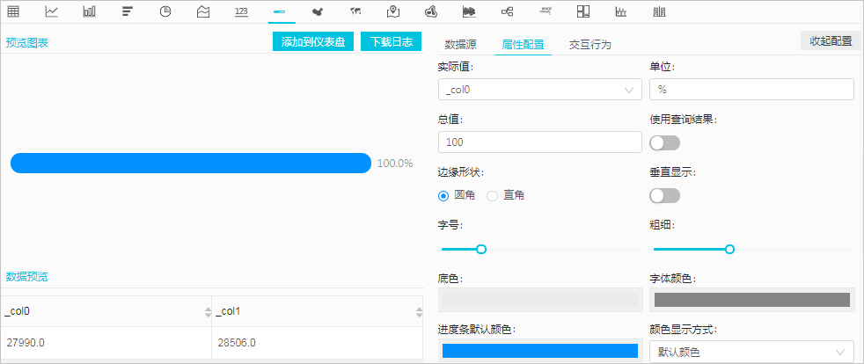The image size is (864, 364).
Task: Toggle 使用查询结果 switch
Action: (665, 143)
